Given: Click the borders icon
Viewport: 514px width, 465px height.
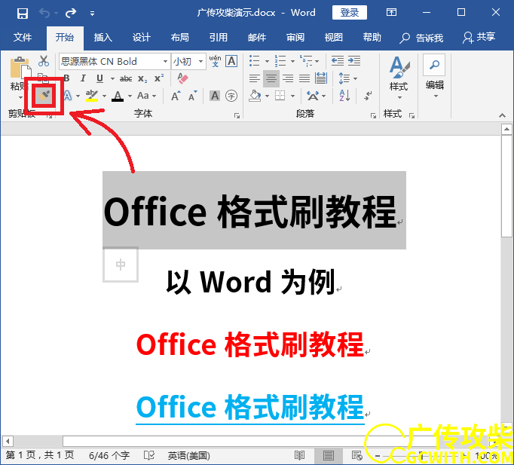Looking at the screenshot, I should (280, 96).
